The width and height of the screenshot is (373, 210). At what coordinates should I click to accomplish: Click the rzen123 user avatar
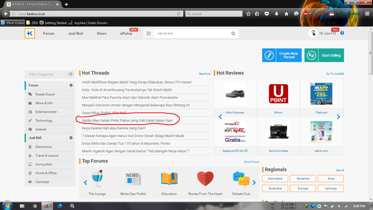pos(313,33)
